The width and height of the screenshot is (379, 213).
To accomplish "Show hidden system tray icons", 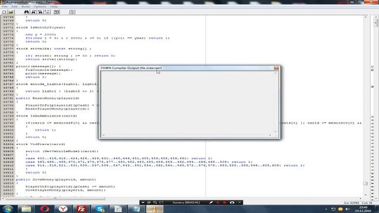I will [326, 209].
